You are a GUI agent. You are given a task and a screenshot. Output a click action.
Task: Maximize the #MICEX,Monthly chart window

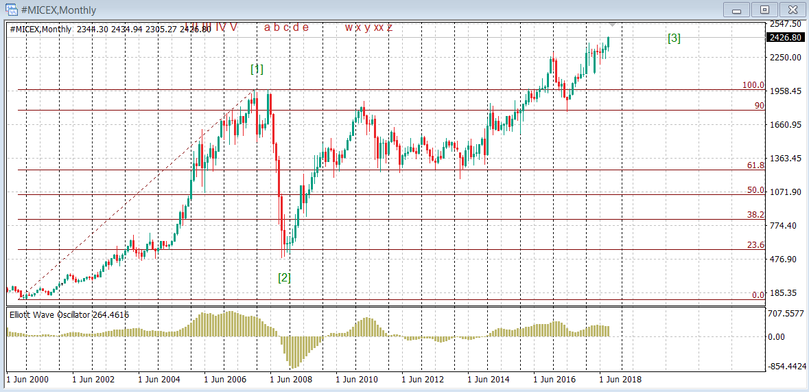(764, 10)
